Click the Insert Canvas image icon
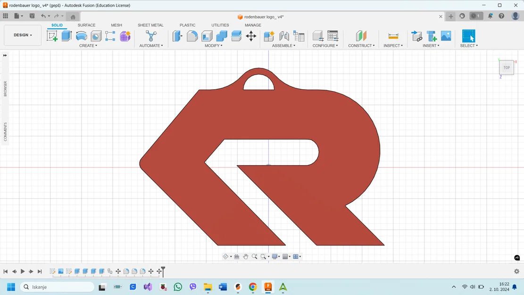This screenshot has width=524, height=295. click(446, 36)
